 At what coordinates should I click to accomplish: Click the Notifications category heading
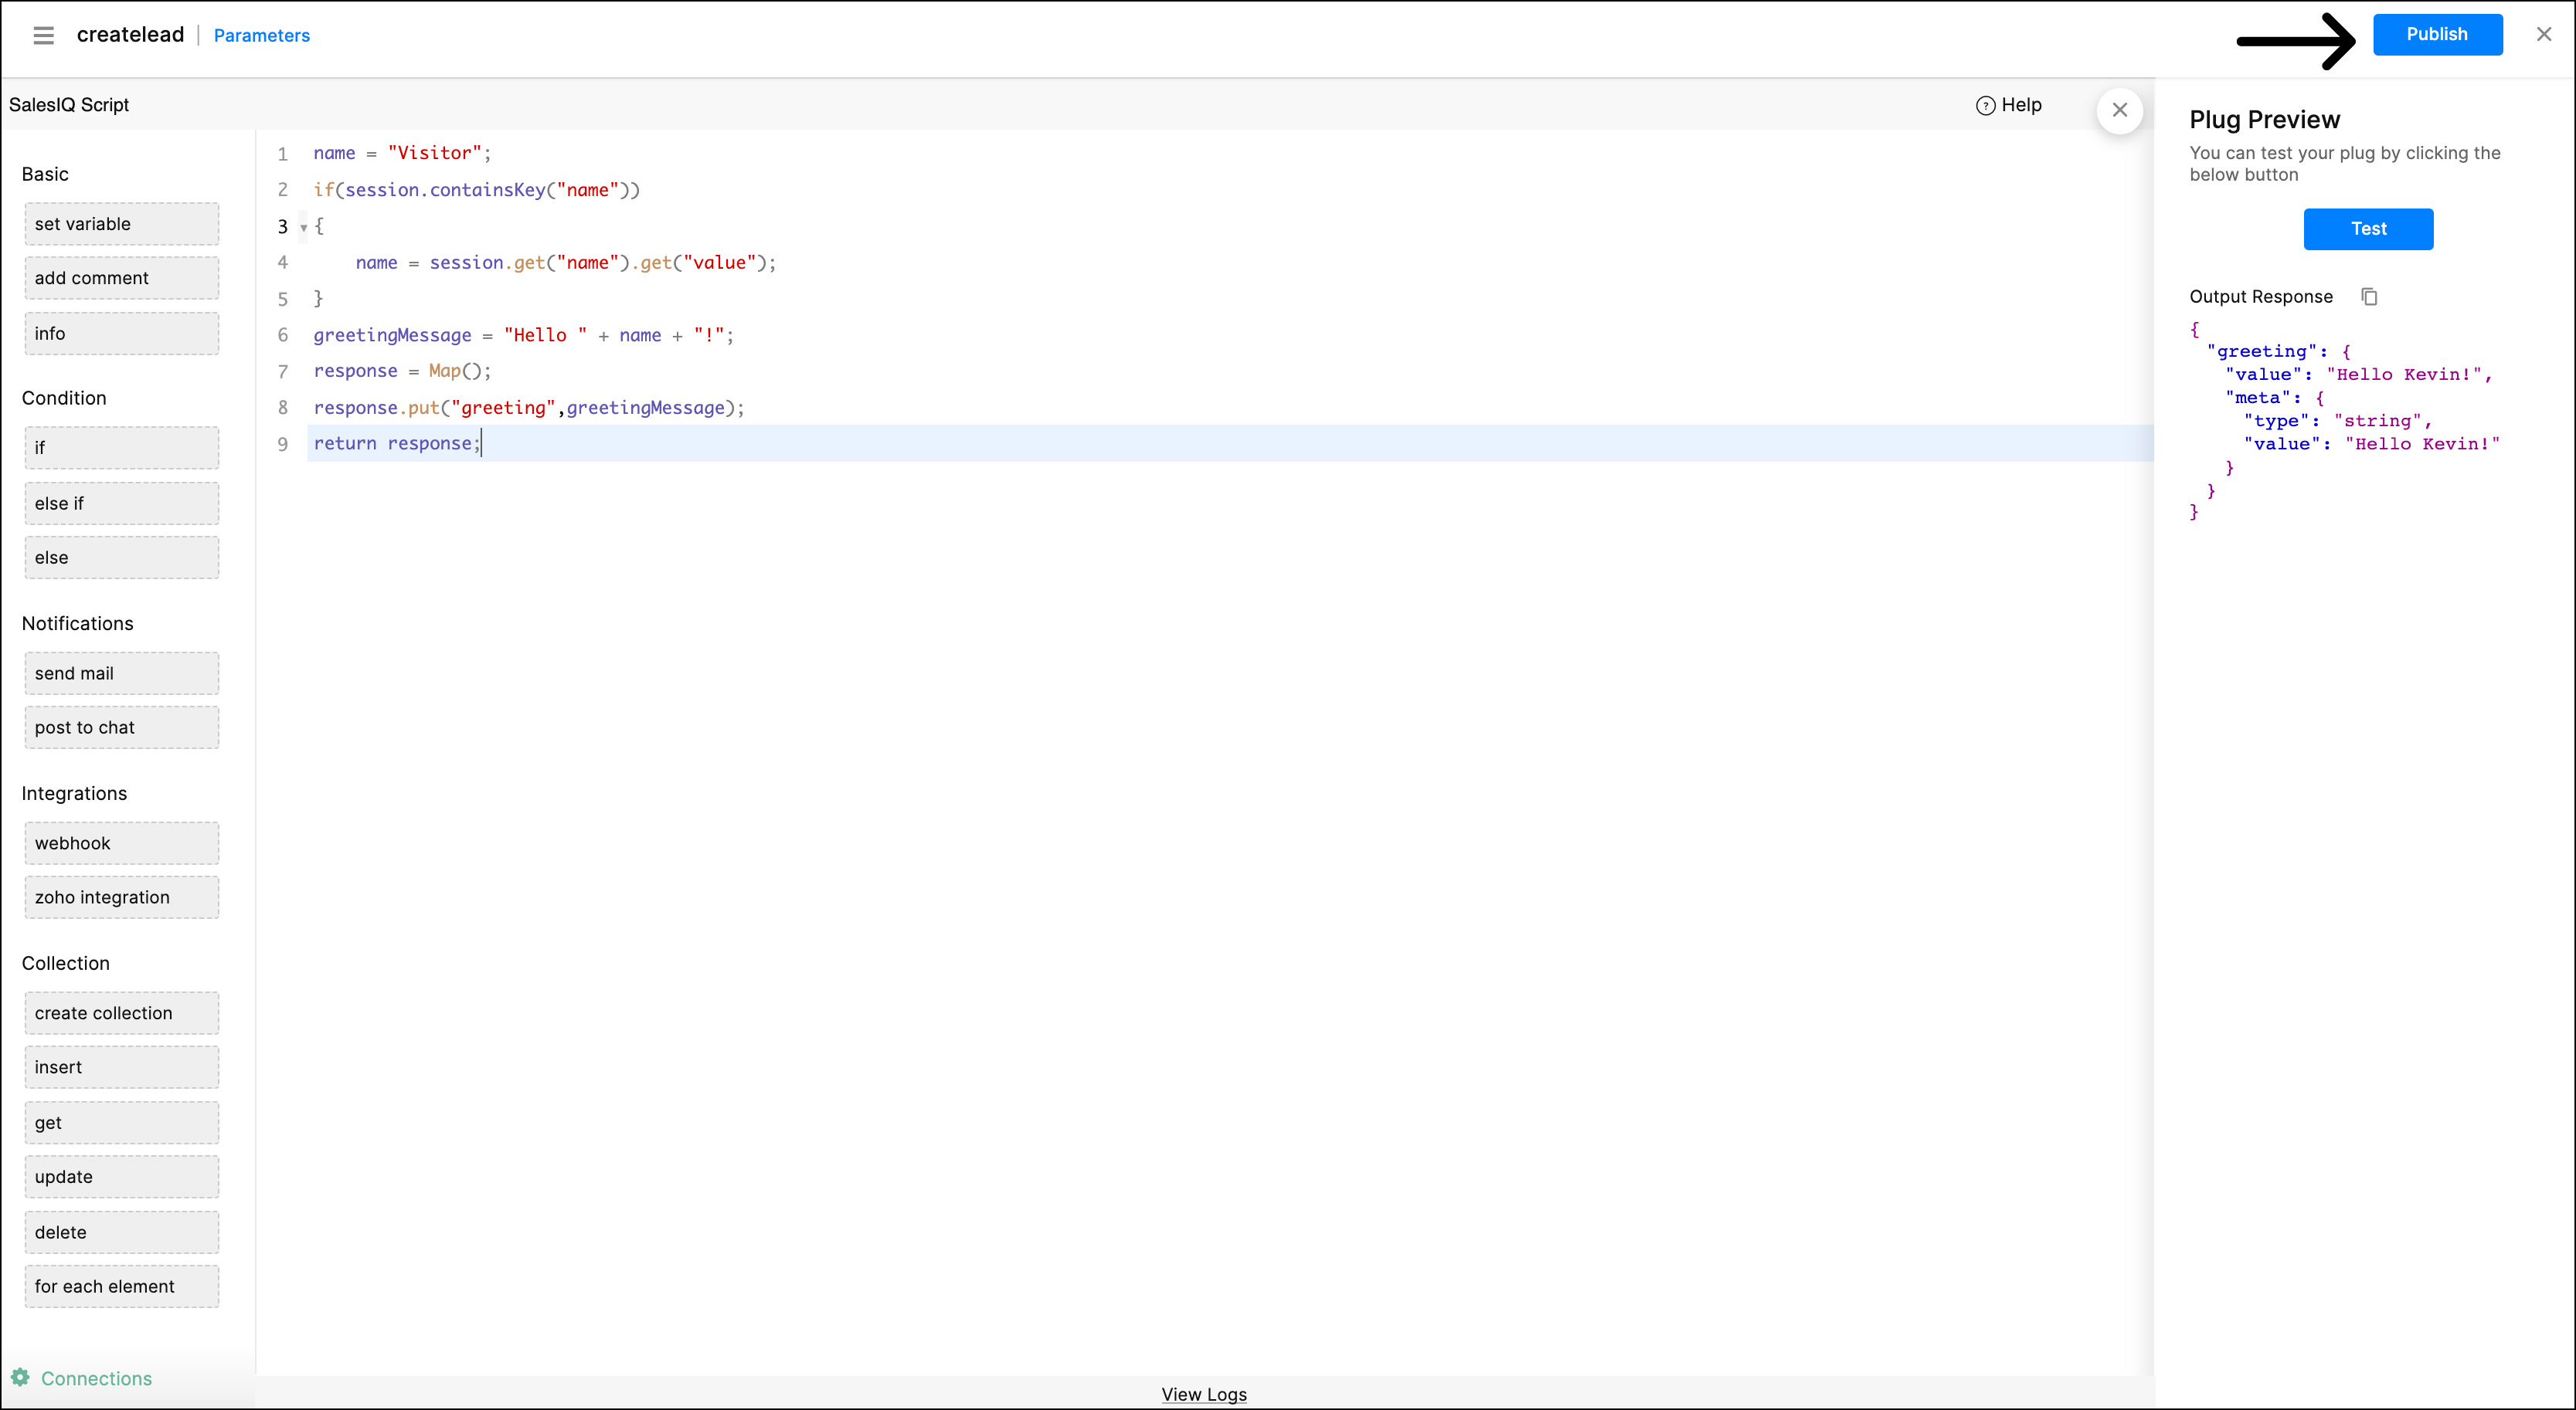(x=77, y=624)
